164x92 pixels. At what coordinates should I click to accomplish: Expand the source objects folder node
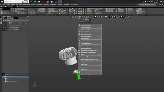[x=5, y=79]
